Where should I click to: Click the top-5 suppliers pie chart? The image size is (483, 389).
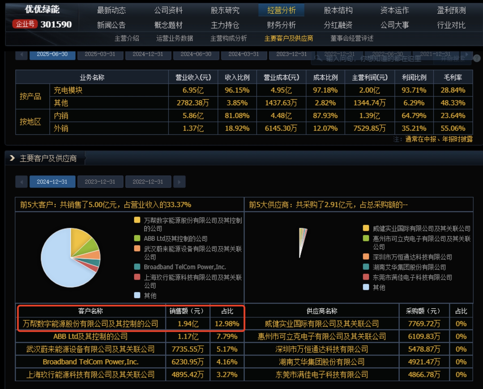point(302,243)
